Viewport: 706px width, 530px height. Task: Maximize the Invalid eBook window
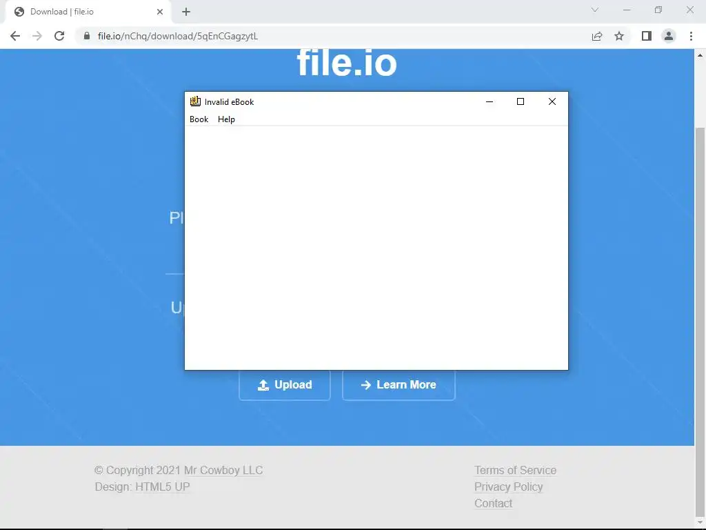click(521, 101)
